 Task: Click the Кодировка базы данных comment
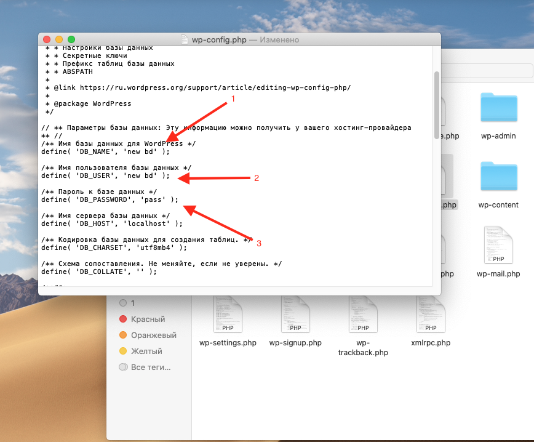pos(146,239)
